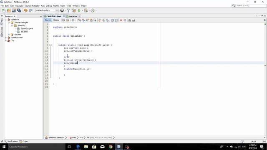Select scr.java in the Projects tree
Screen dimensions: 267x150
coord(24,32)
